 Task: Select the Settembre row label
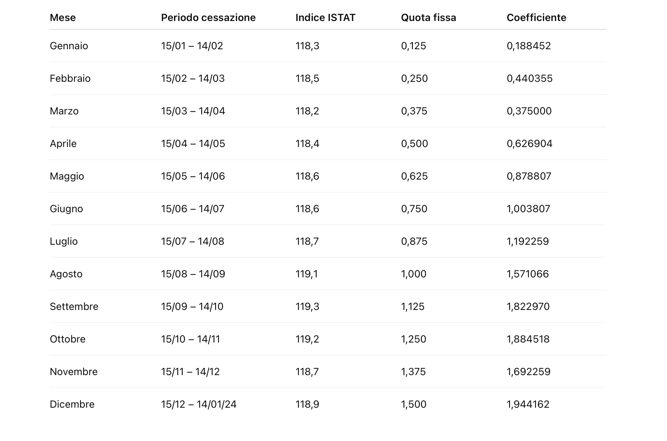click(x=74, y=307)
